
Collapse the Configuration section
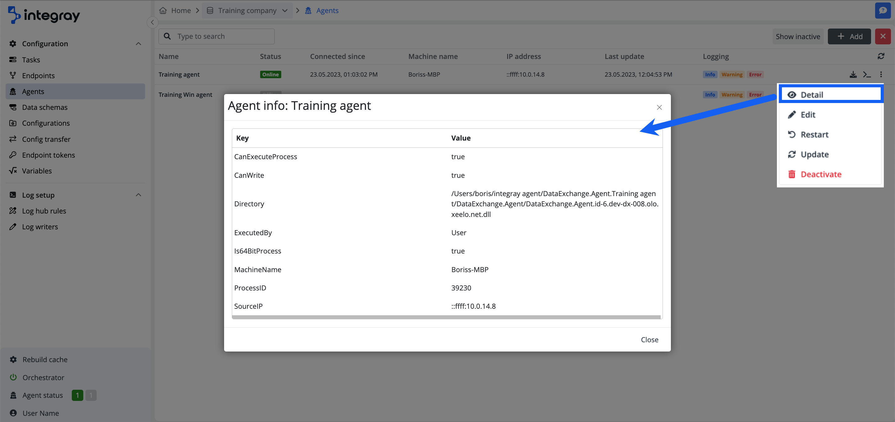[138, 44]
